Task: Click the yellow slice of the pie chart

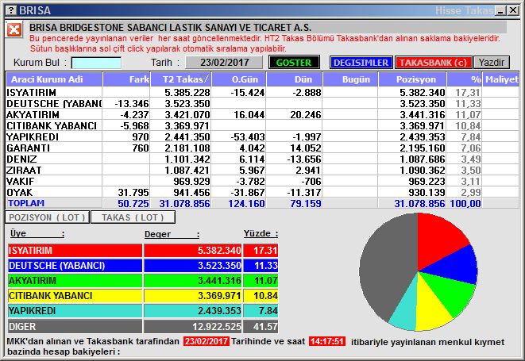Action: (430, 306)
